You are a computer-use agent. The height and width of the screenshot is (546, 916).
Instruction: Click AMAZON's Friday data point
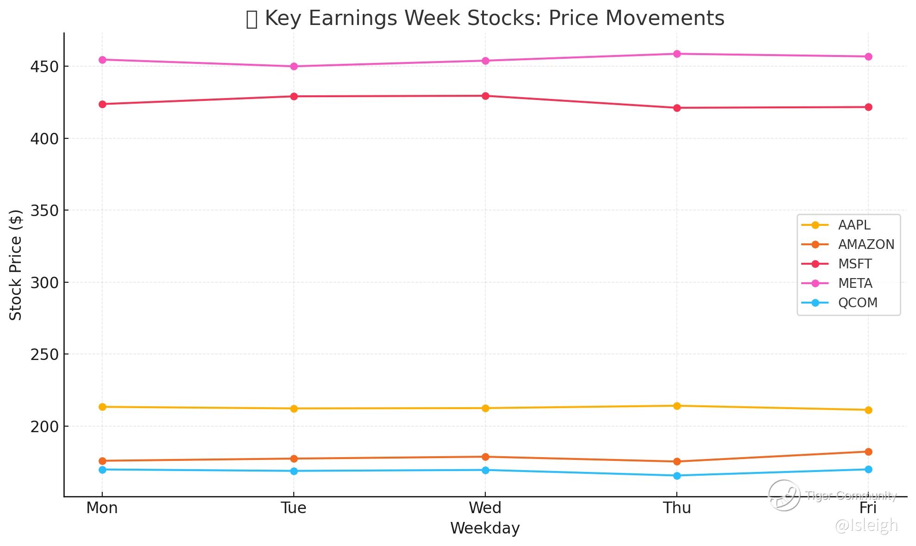tap(868, 452)
